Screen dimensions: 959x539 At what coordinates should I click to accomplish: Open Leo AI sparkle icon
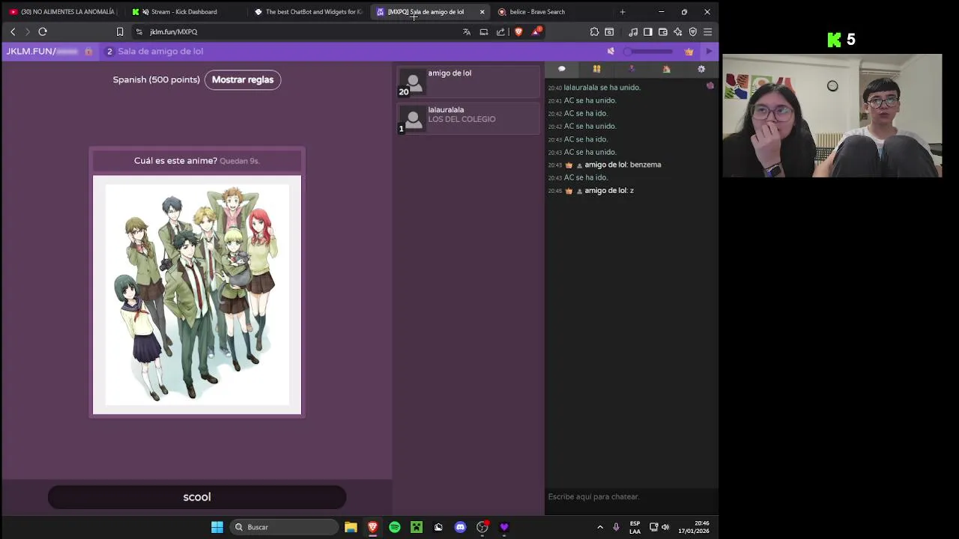[x=678, y=31]
